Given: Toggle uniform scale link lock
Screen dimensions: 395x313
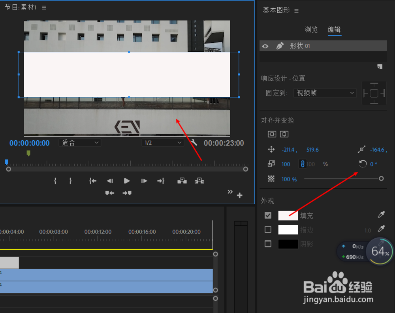Looking at the screenshot, I should 303,164.
